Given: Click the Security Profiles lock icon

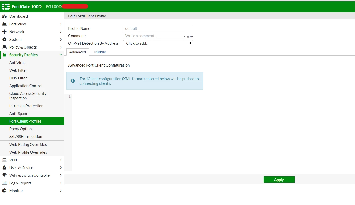Looking at the screenshot, I should tap(4, 55).
